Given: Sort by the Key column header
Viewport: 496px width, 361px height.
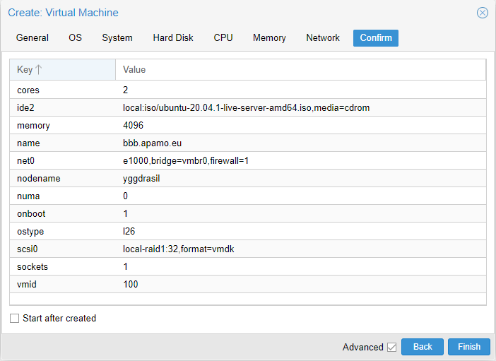Looking at the screenshot, I should click(62, 70).
